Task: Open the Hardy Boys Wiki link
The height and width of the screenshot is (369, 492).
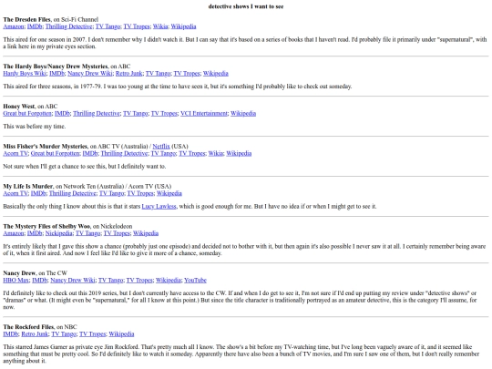Action: 25,74
